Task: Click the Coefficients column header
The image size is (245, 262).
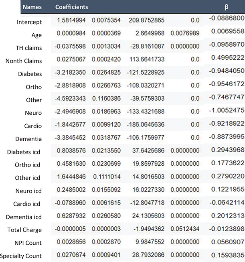Action: [71, 7]
